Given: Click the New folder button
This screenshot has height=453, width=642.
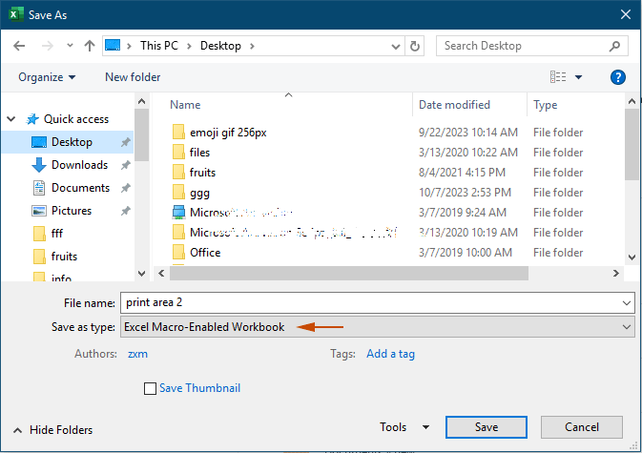Looking at the screenshot, I should click(x=133, y=77).
